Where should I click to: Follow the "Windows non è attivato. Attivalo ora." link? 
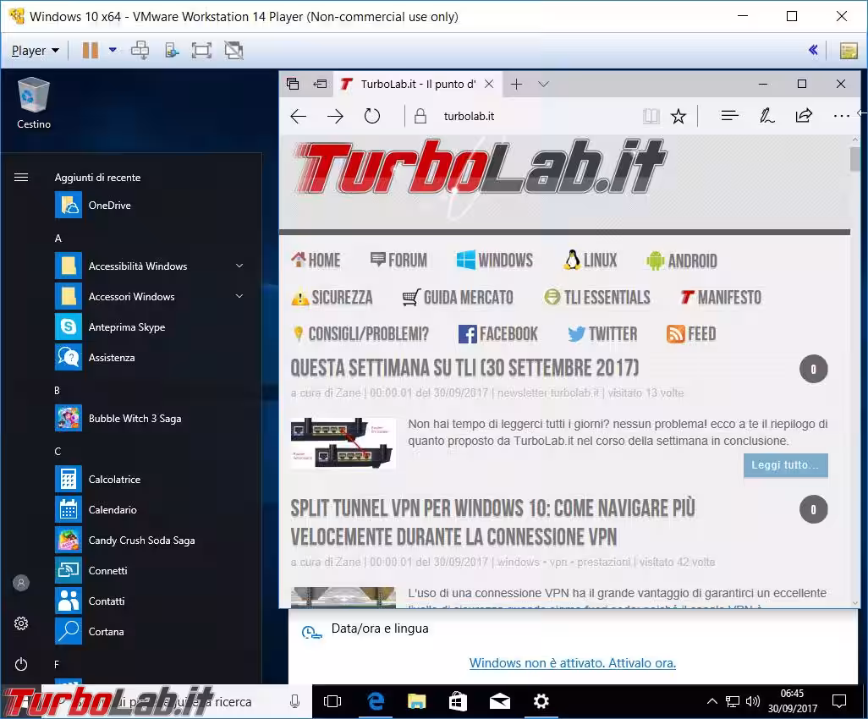[572, 663]
